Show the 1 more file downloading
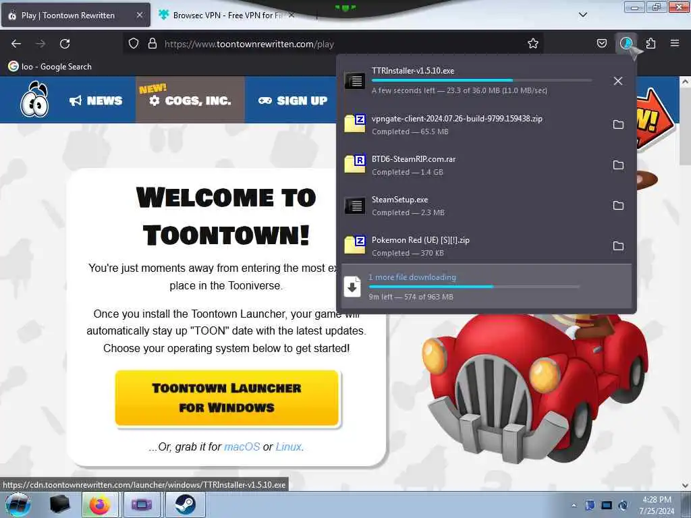691x518 pixels. [487, 286]
